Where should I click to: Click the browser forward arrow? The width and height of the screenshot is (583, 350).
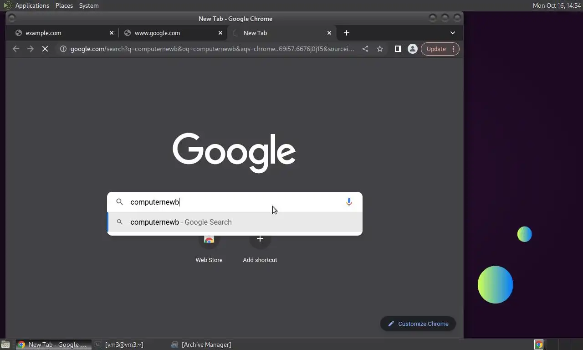[31, 49]
